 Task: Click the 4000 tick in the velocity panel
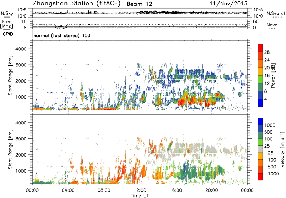coord(21,123)
